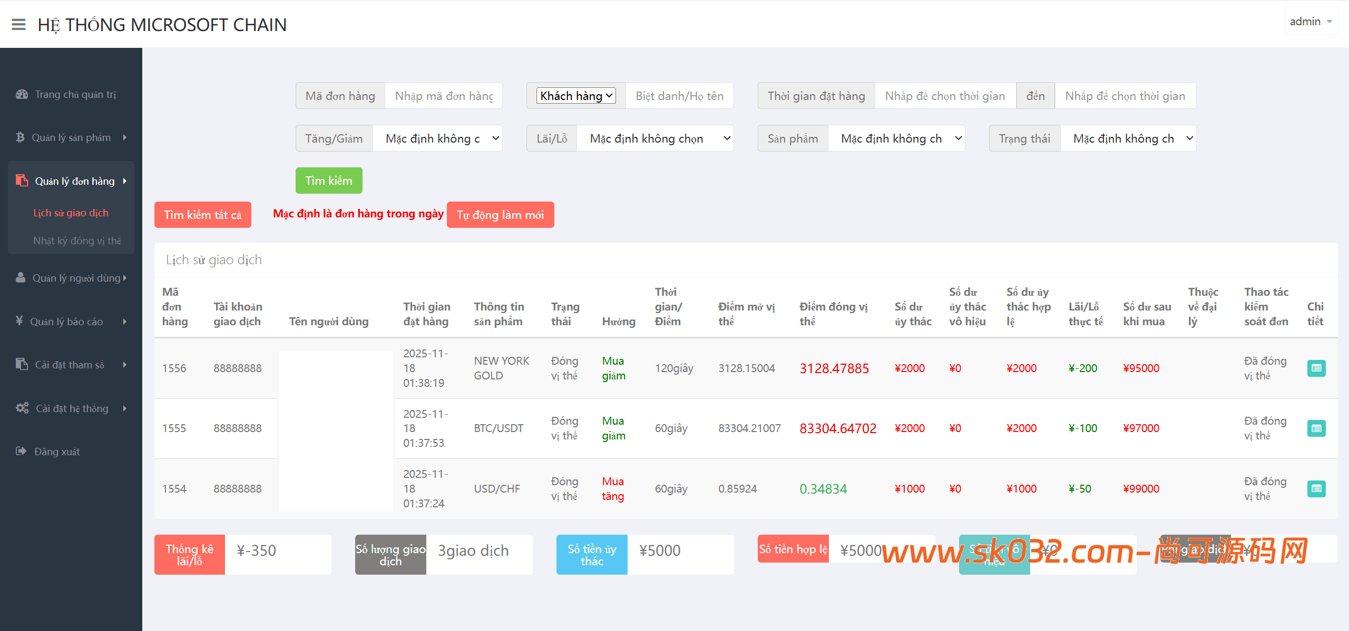Click the Tự động làm mới button
1349x631 pixels.
(500, 215)
